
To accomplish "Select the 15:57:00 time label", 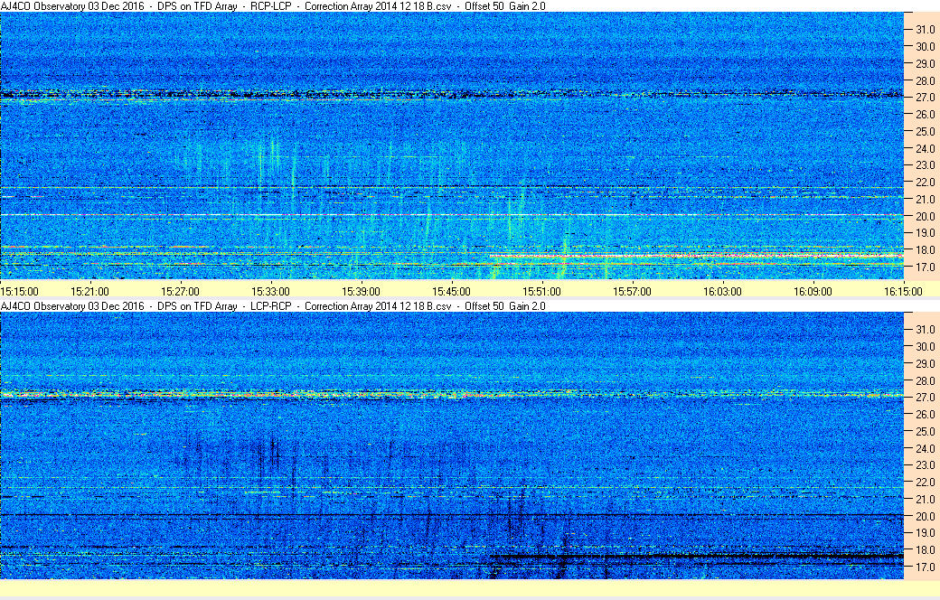I will tap(632, 291).
